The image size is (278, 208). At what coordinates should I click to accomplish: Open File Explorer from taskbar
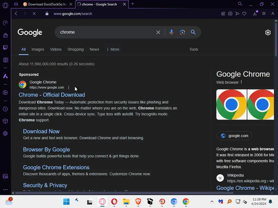pos(126,201)
